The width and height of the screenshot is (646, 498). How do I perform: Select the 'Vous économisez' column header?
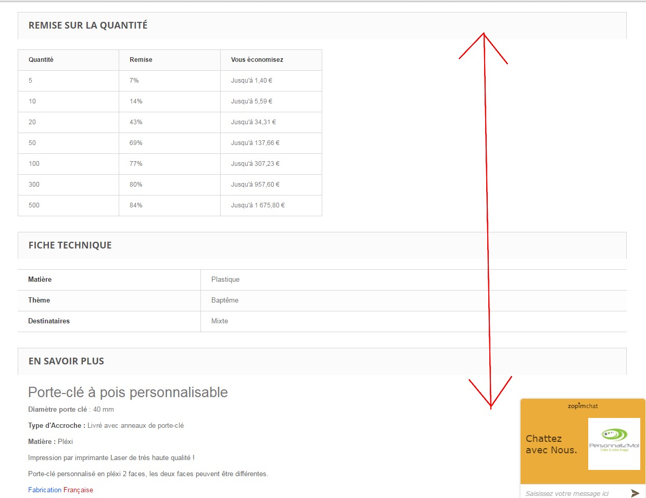[x=271, y=60]
